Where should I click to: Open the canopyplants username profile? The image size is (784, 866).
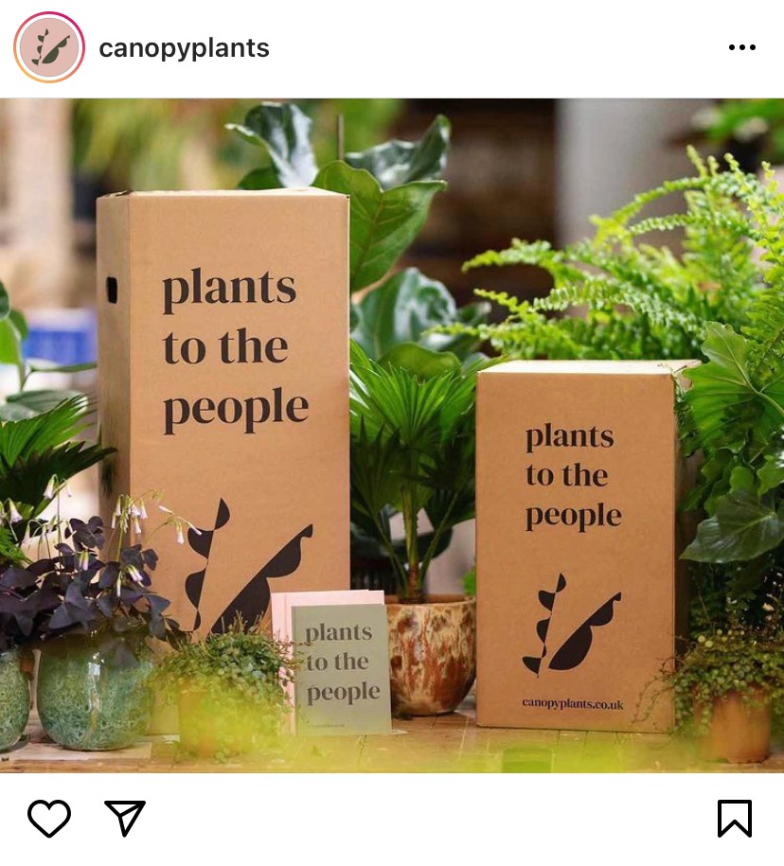coord(184,48)
